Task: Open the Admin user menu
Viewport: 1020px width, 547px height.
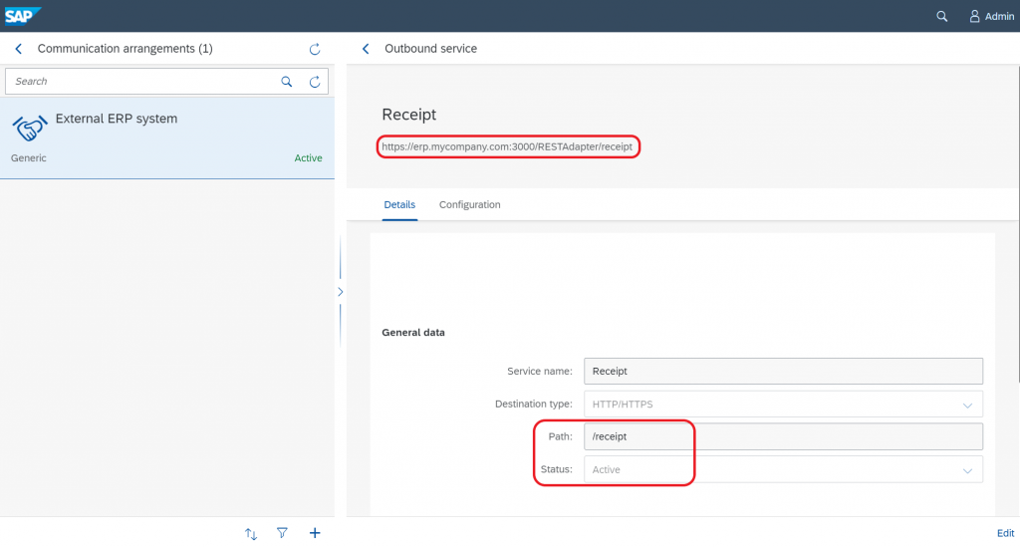Action: click(x=991, y=16)
